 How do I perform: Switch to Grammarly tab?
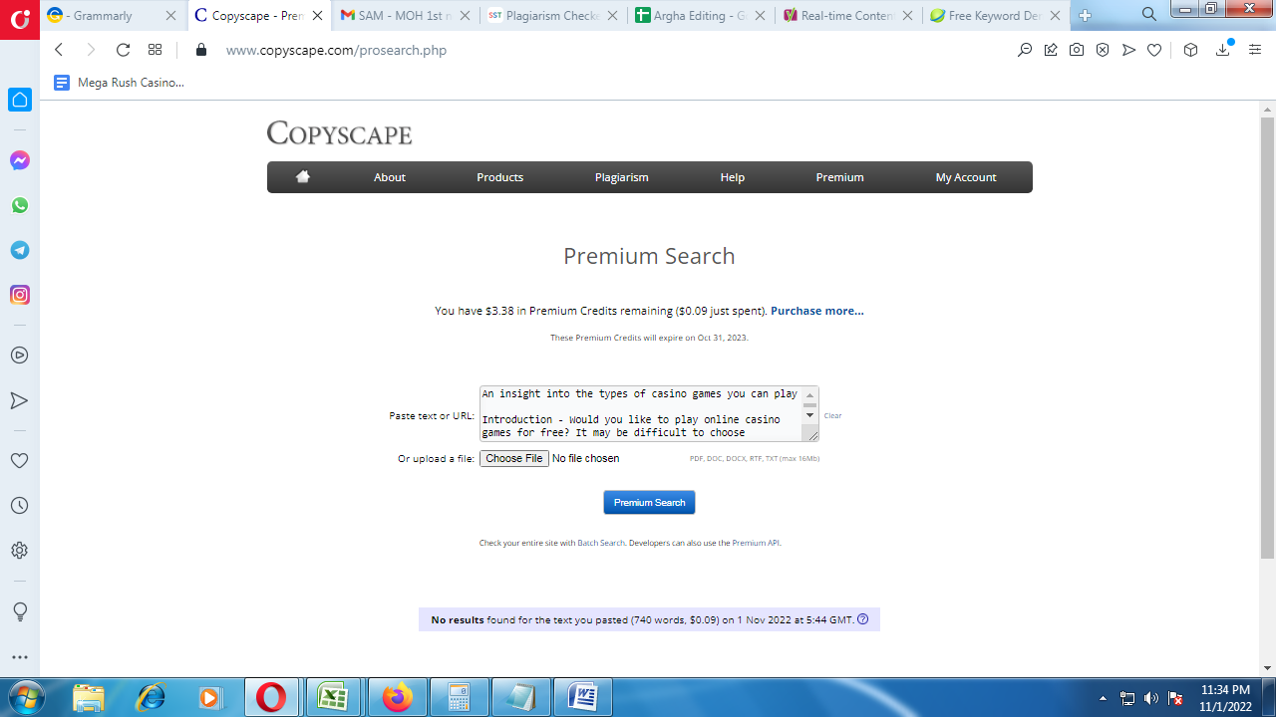[113, 16]
